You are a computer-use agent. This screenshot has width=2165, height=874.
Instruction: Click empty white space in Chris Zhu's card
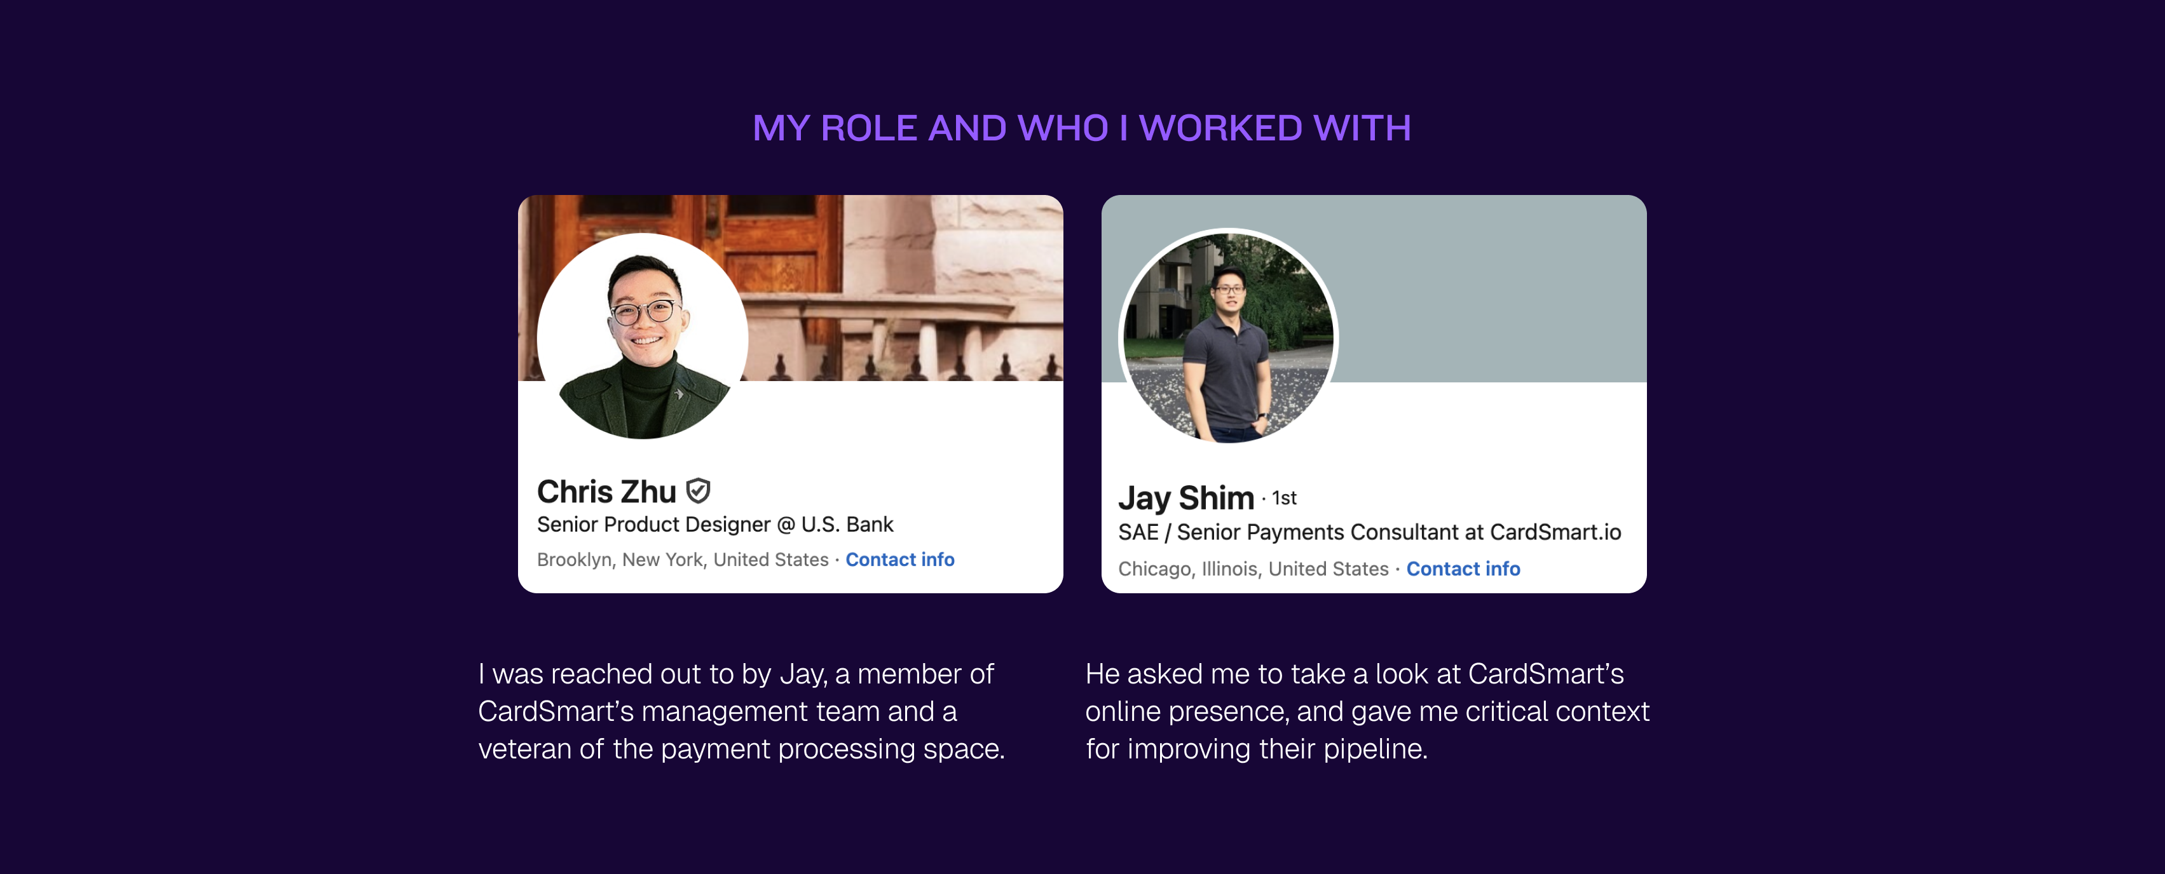[924, 445]
